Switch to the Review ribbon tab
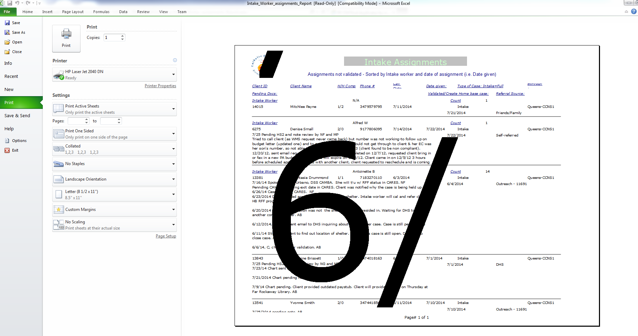Image resolution: width=638 pixels, height=336 pixels. click(x=143, y=12)
